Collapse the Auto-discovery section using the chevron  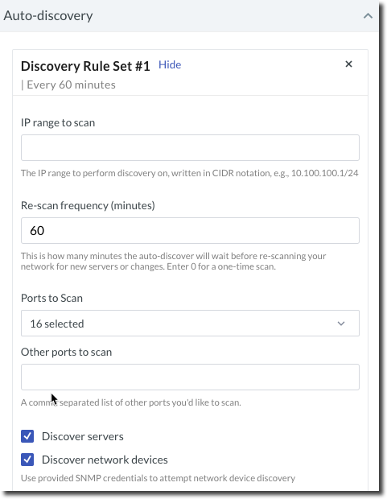368,15
